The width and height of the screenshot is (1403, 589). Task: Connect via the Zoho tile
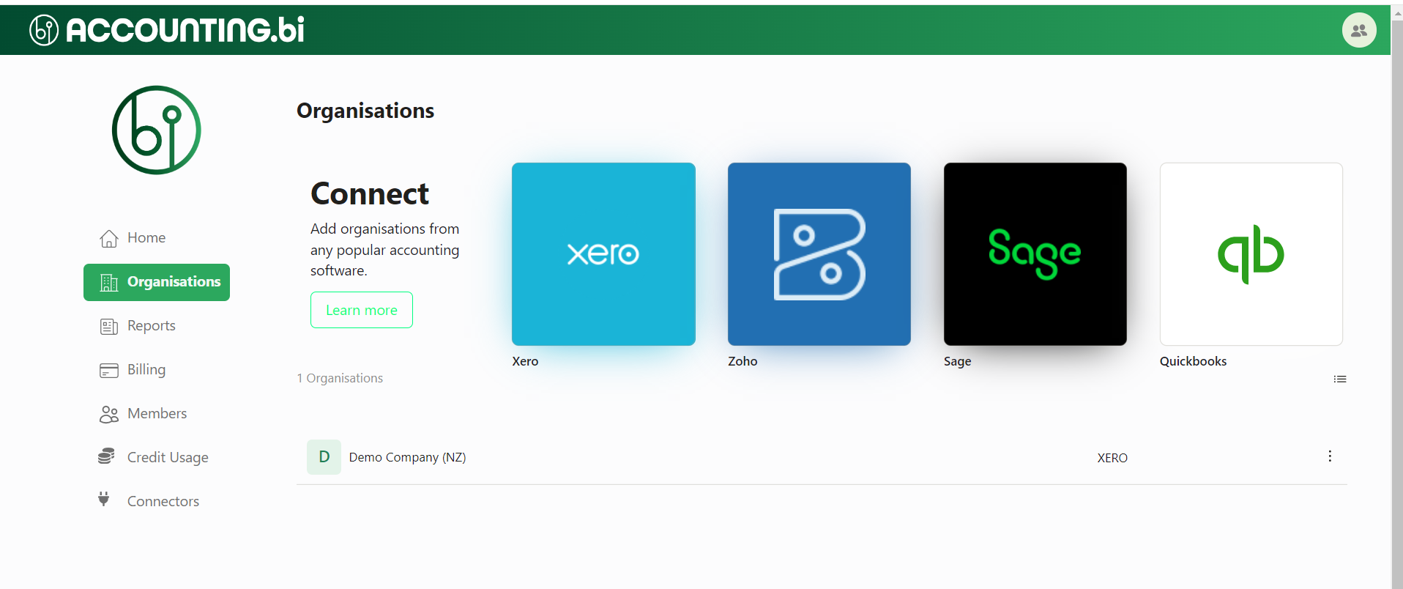click(819, 254)
